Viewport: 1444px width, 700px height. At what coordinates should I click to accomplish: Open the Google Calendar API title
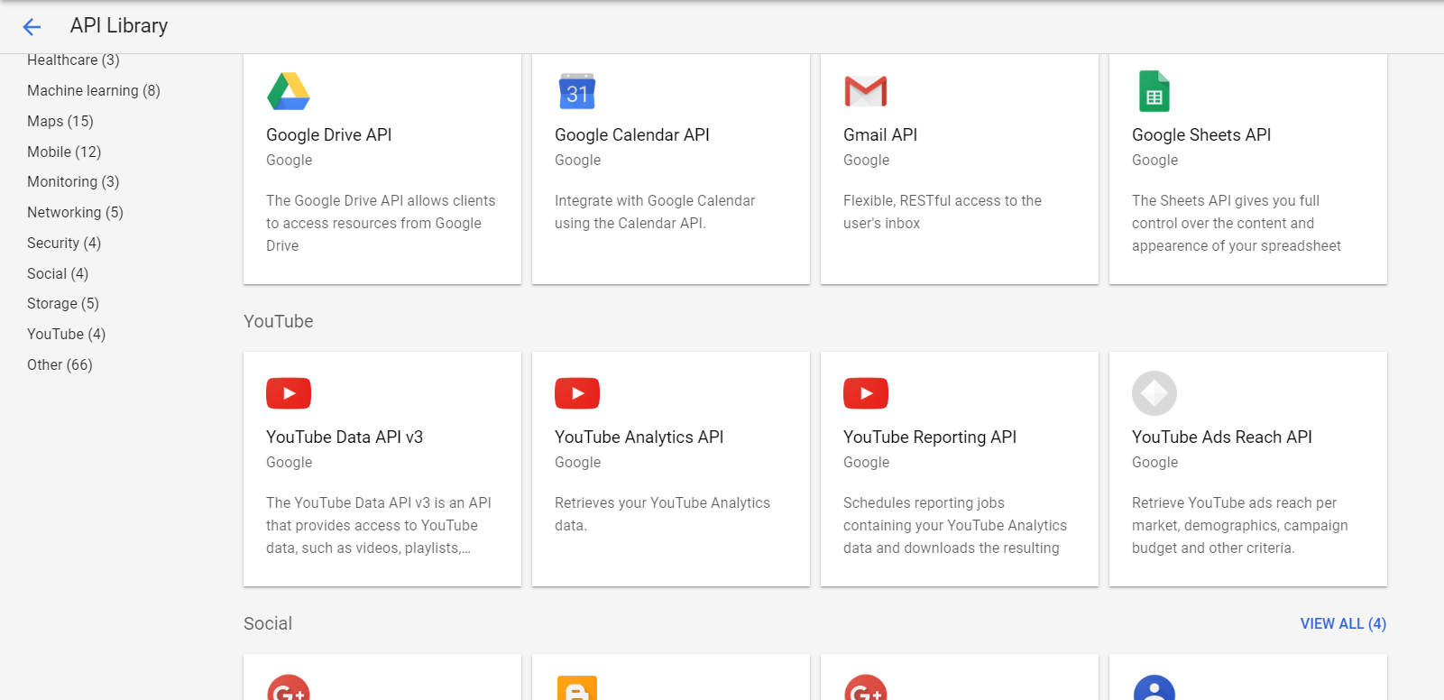coord(631,134)
